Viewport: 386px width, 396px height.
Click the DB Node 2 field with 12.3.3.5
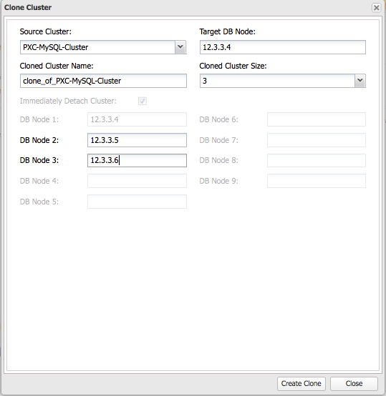[137, 140]
